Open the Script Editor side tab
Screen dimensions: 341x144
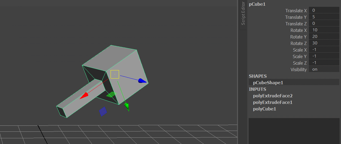tap(243, 14)
